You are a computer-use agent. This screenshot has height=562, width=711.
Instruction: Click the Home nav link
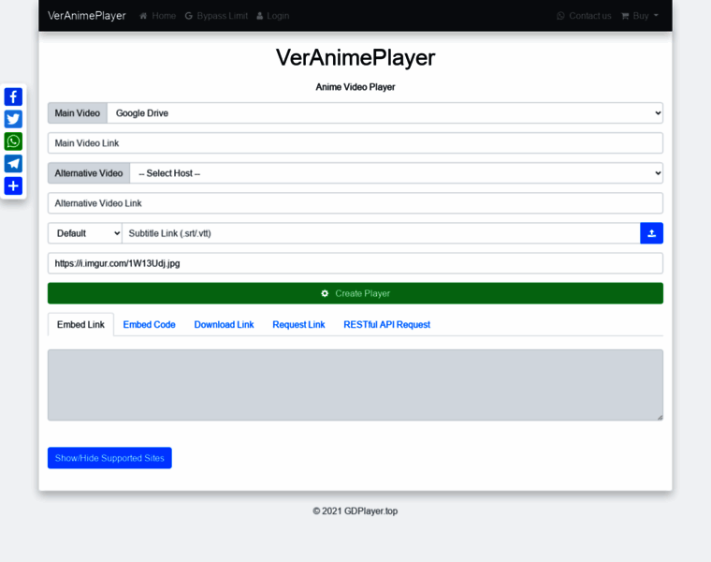[158, 16]
